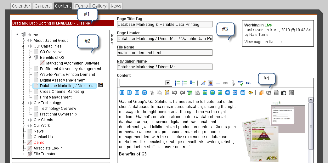The image size is (328, 163).
Task: Undo the last edit
Action: click(x=174, y=93)
